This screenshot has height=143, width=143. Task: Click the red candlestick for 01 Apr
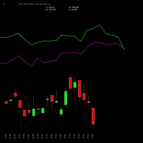click(x=29, y=112)
